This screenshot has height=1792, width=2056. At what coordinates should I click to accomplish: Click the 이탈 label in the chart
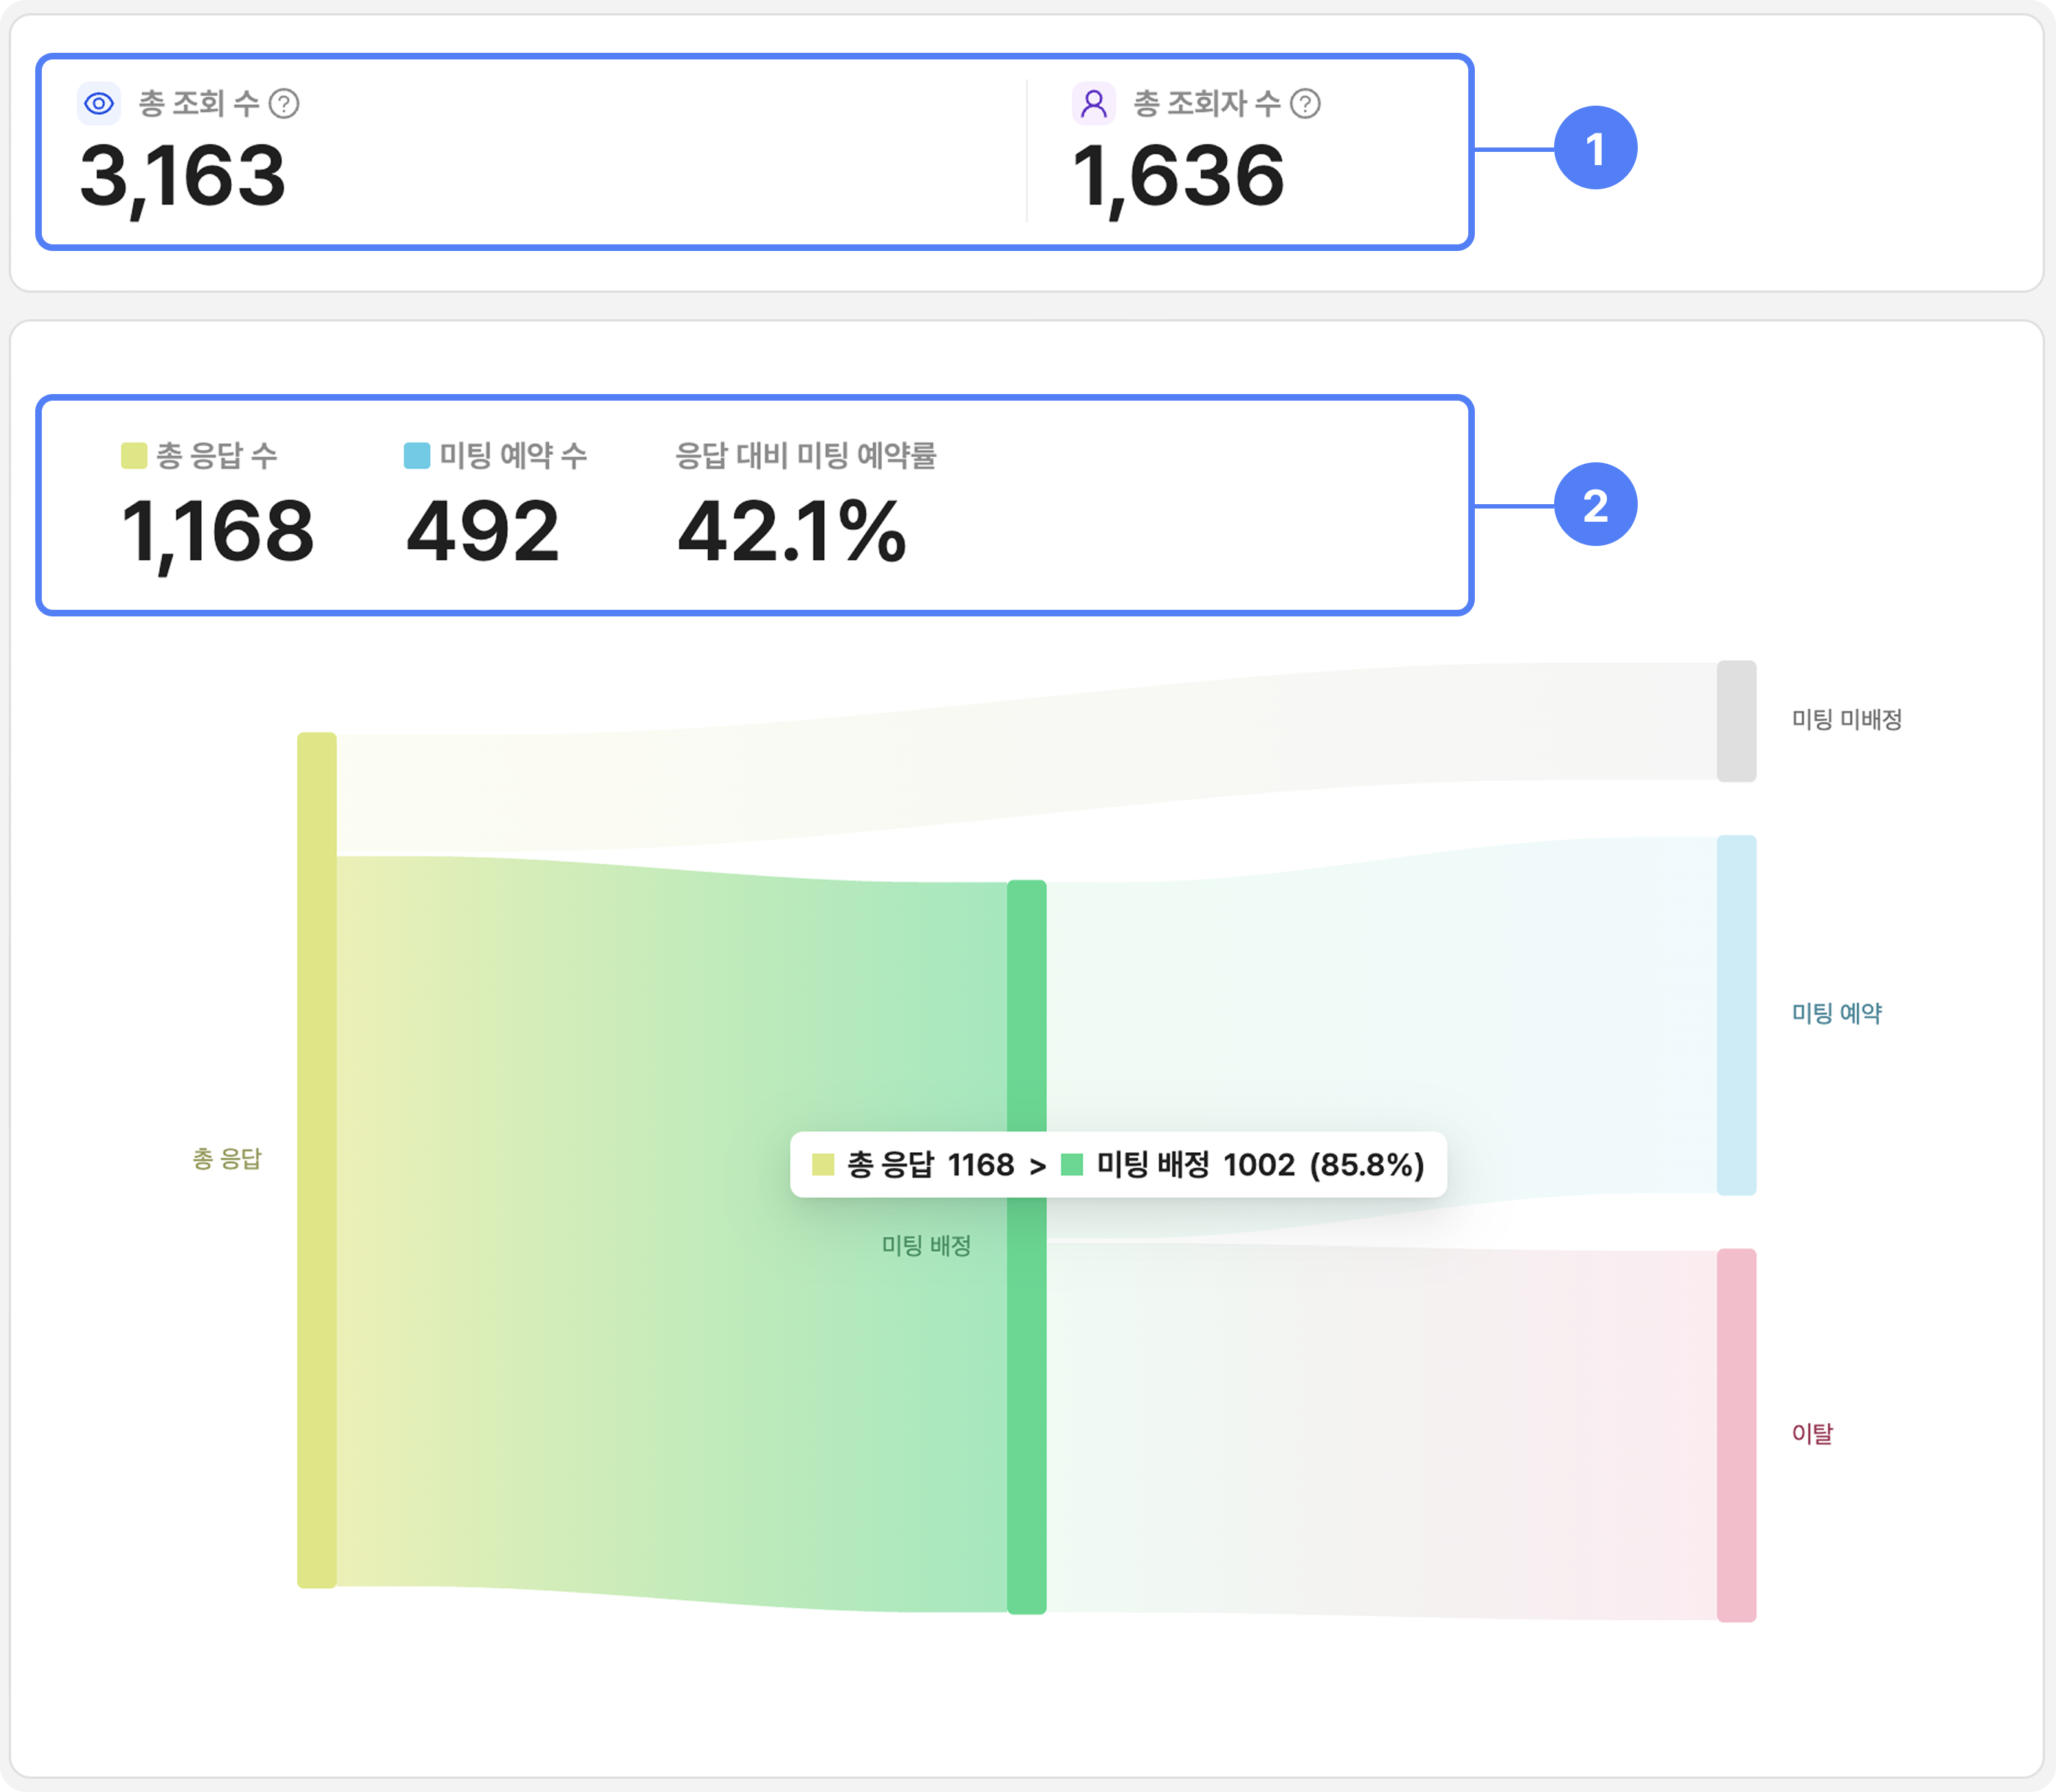point(1811,1434)
